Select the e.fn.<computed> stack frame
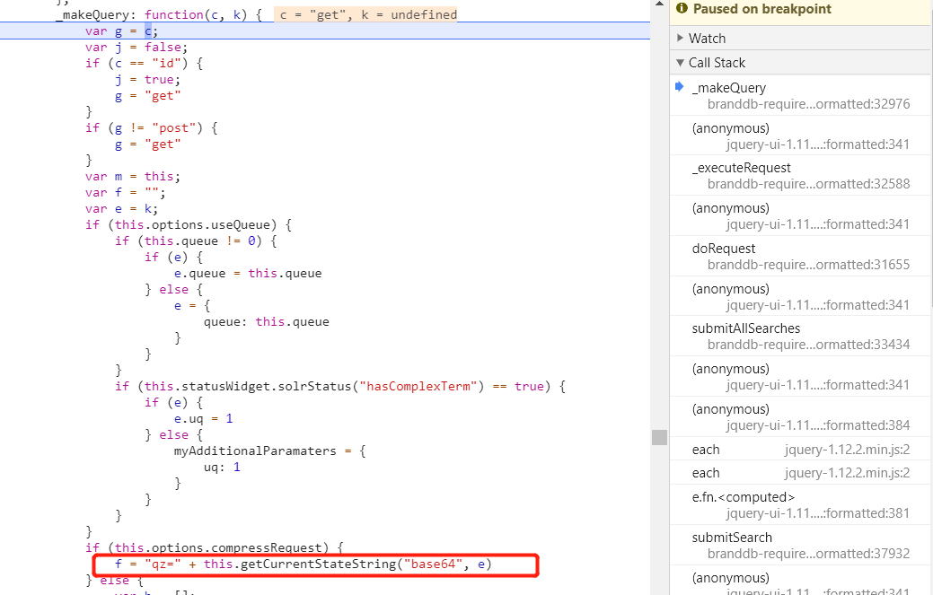 (744, 497)
